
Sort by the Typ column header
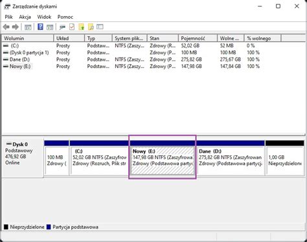click(x=98, y=38)
